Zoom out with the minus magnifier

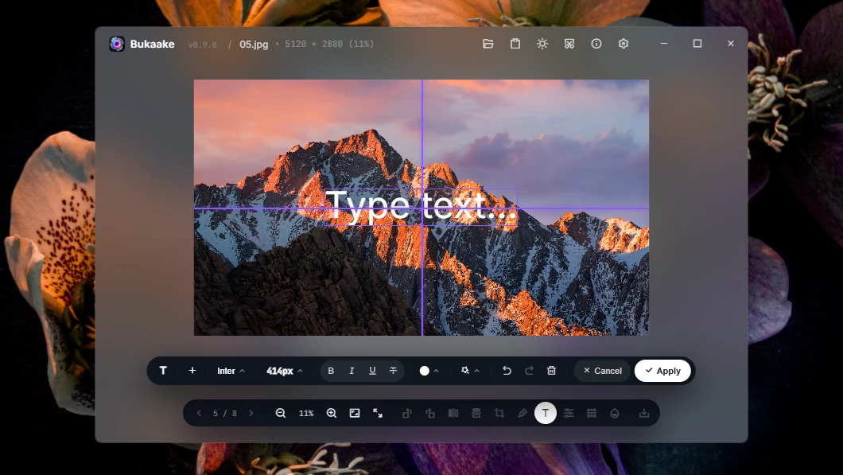(x=281, y=413)
